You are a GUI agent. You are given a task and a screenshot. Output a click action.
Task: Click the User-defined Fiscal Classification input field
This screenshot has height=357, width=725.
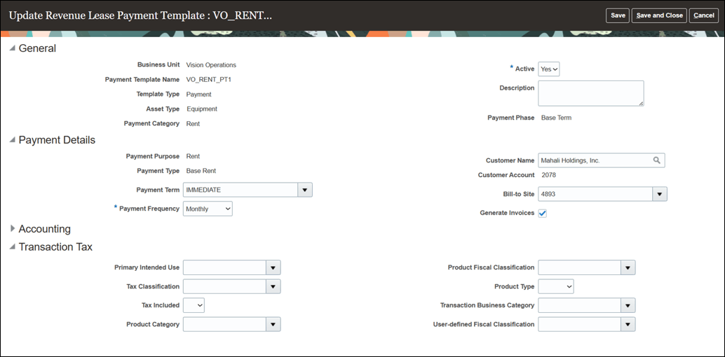579,324
